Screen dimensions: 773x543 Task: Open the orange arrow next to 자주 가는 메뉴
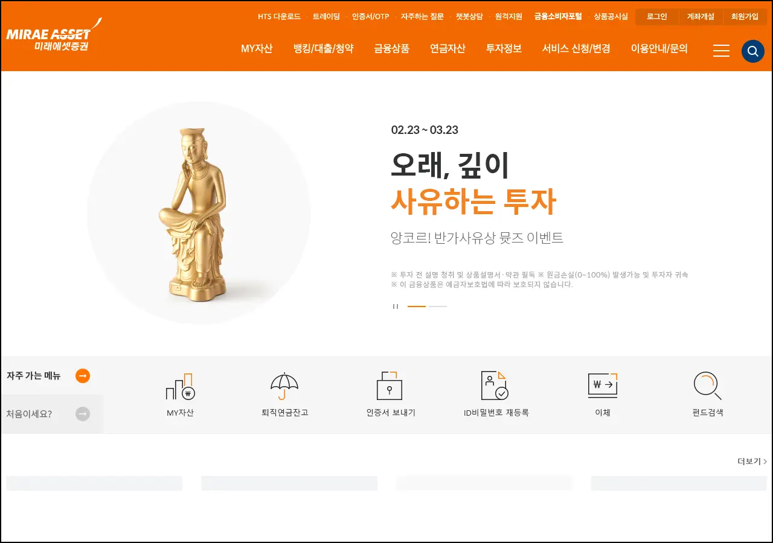point(83,375)
